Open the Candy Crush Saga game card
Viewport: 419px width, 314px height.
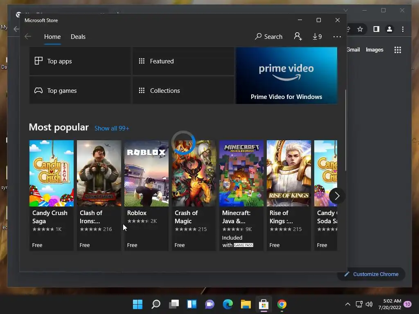51,195
